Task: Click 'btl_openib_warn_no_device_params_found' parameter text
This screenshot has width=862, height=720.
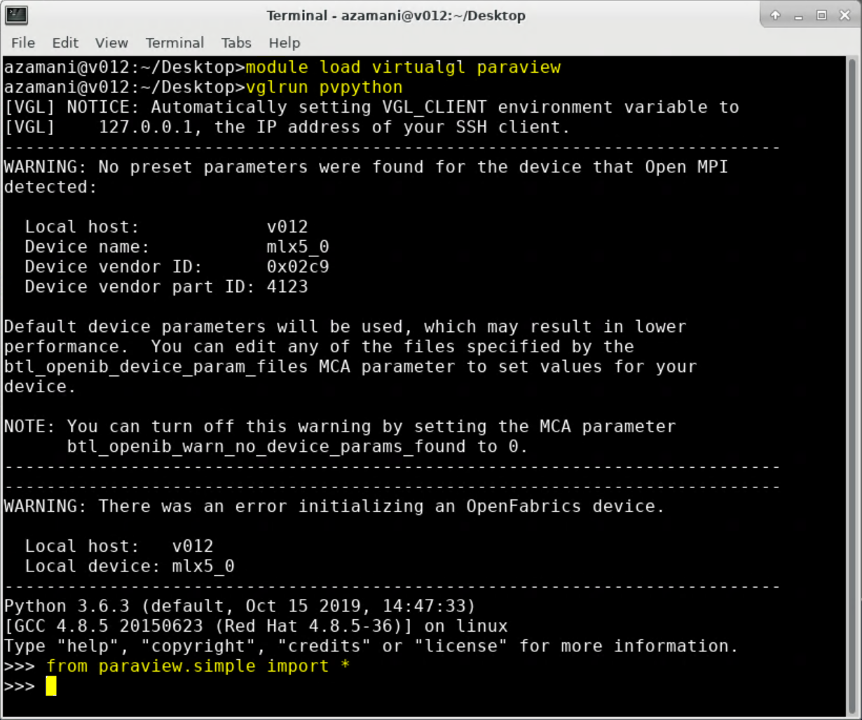Action: coord(266,447)
